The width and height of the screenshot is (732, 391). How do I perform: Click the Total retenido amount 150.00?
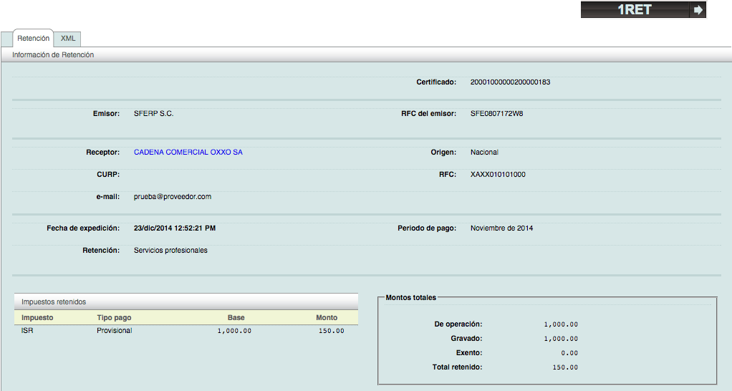pyautogui.click(x=566, y=367)
